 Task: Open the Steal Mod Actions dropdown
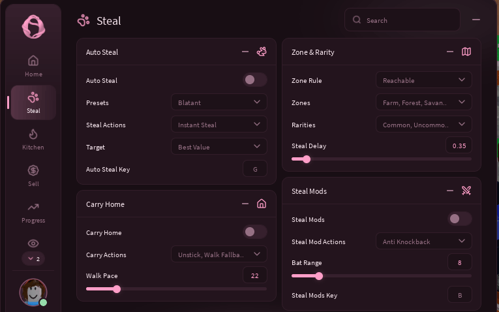424,241
